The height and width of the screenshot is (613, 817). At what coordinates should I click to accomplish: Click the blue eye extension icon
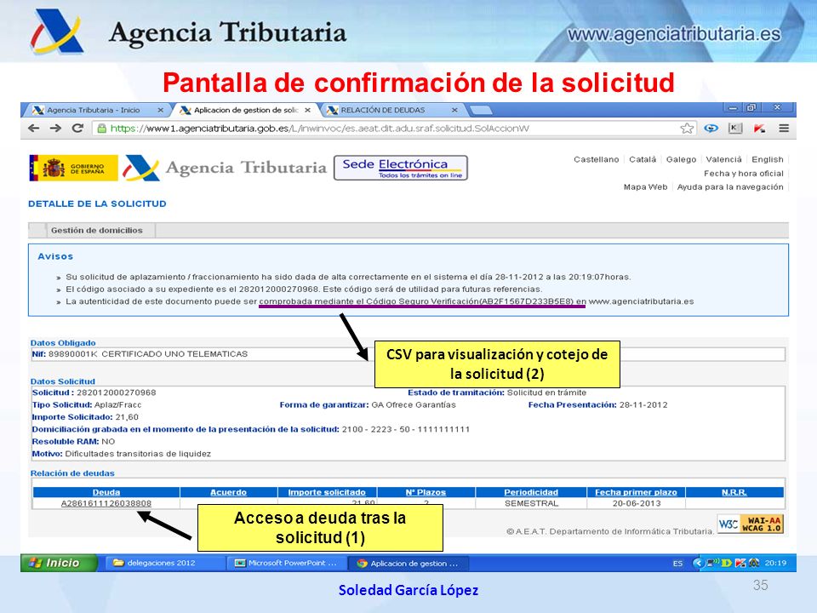[711, 129]
